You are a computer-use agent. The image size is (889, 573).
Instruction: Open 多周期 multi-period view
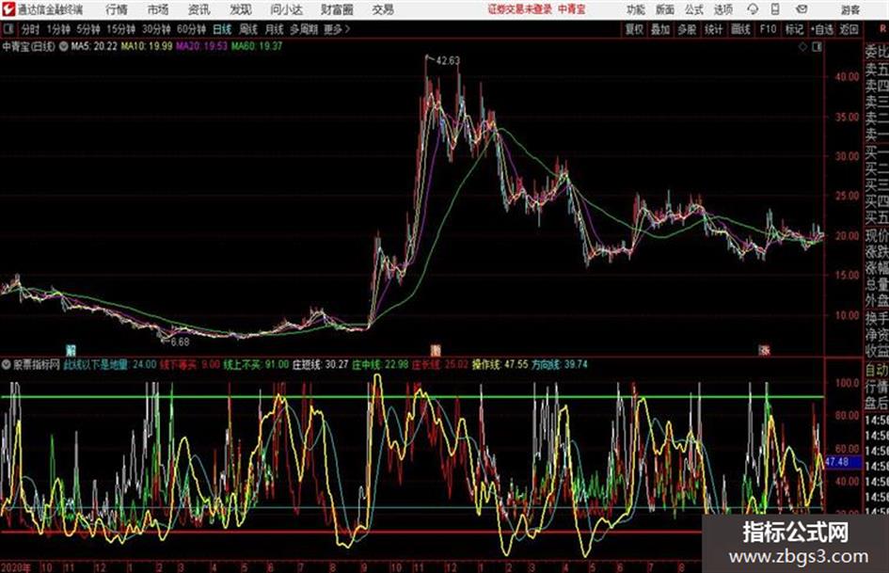coord(303,29)
